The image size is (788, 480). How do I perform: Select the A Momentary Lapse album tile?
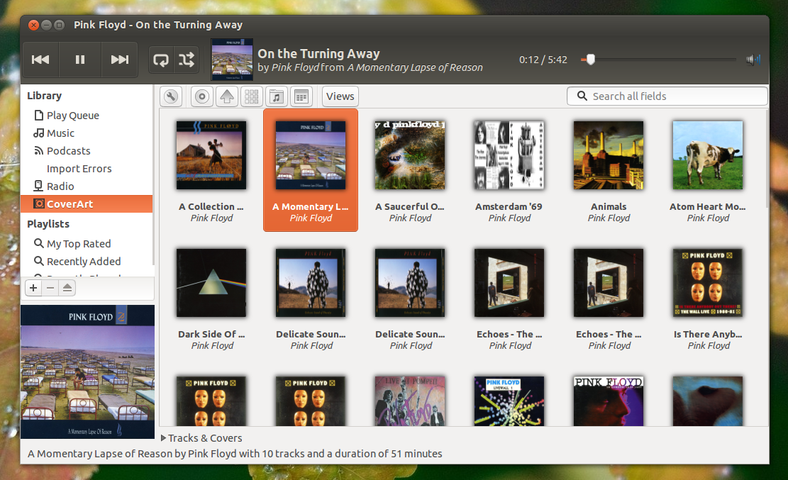311,170
